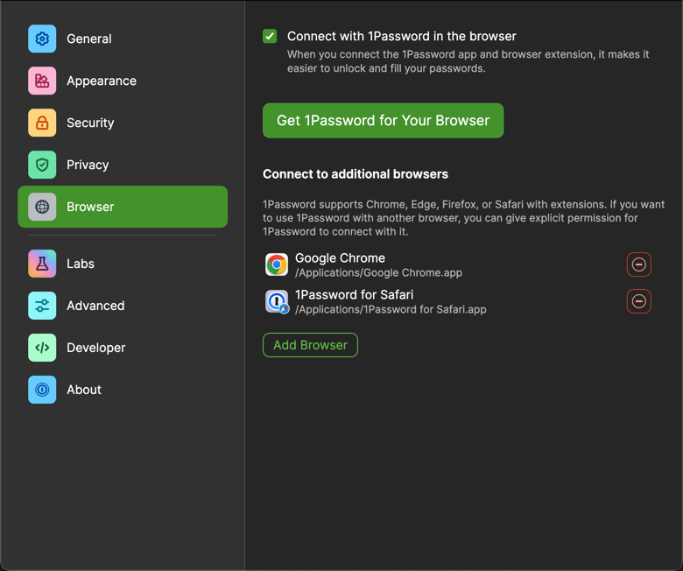Click the Developer code brackets icon

click(42, 348)
